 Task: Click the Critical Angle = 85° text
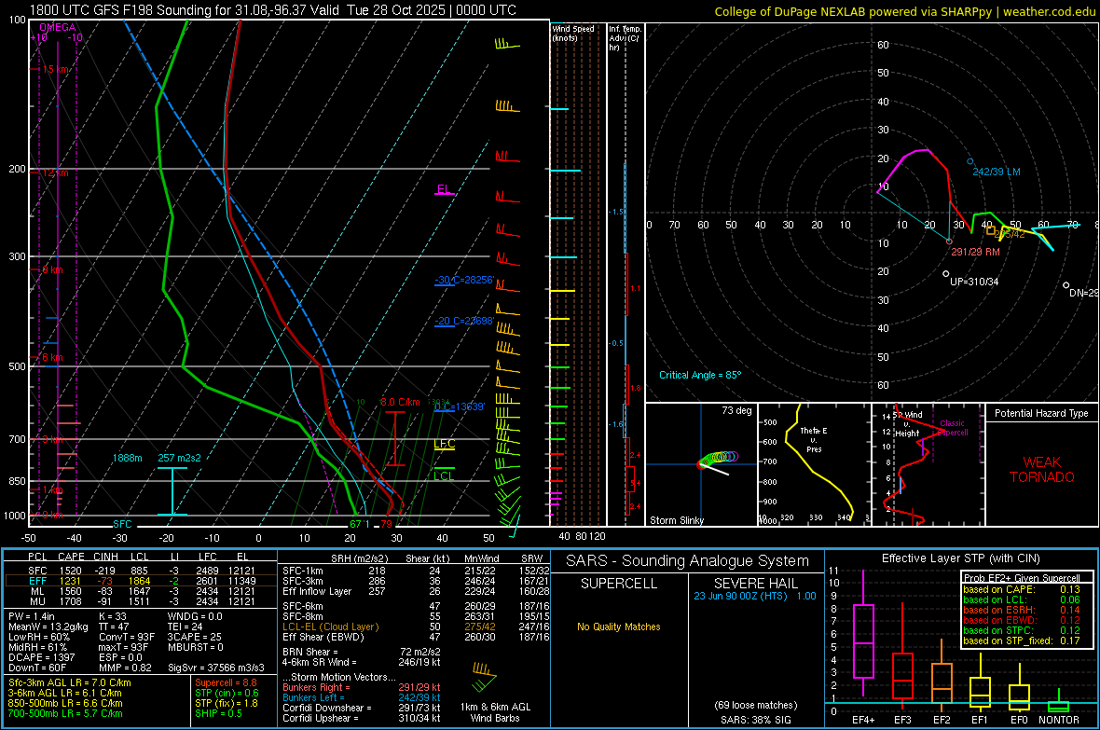[x=699, y=375]
